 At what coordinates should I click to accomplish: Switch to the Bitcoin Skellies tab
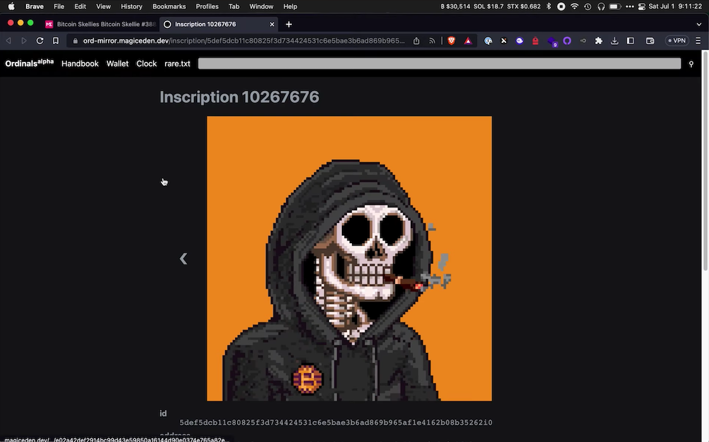101,24
